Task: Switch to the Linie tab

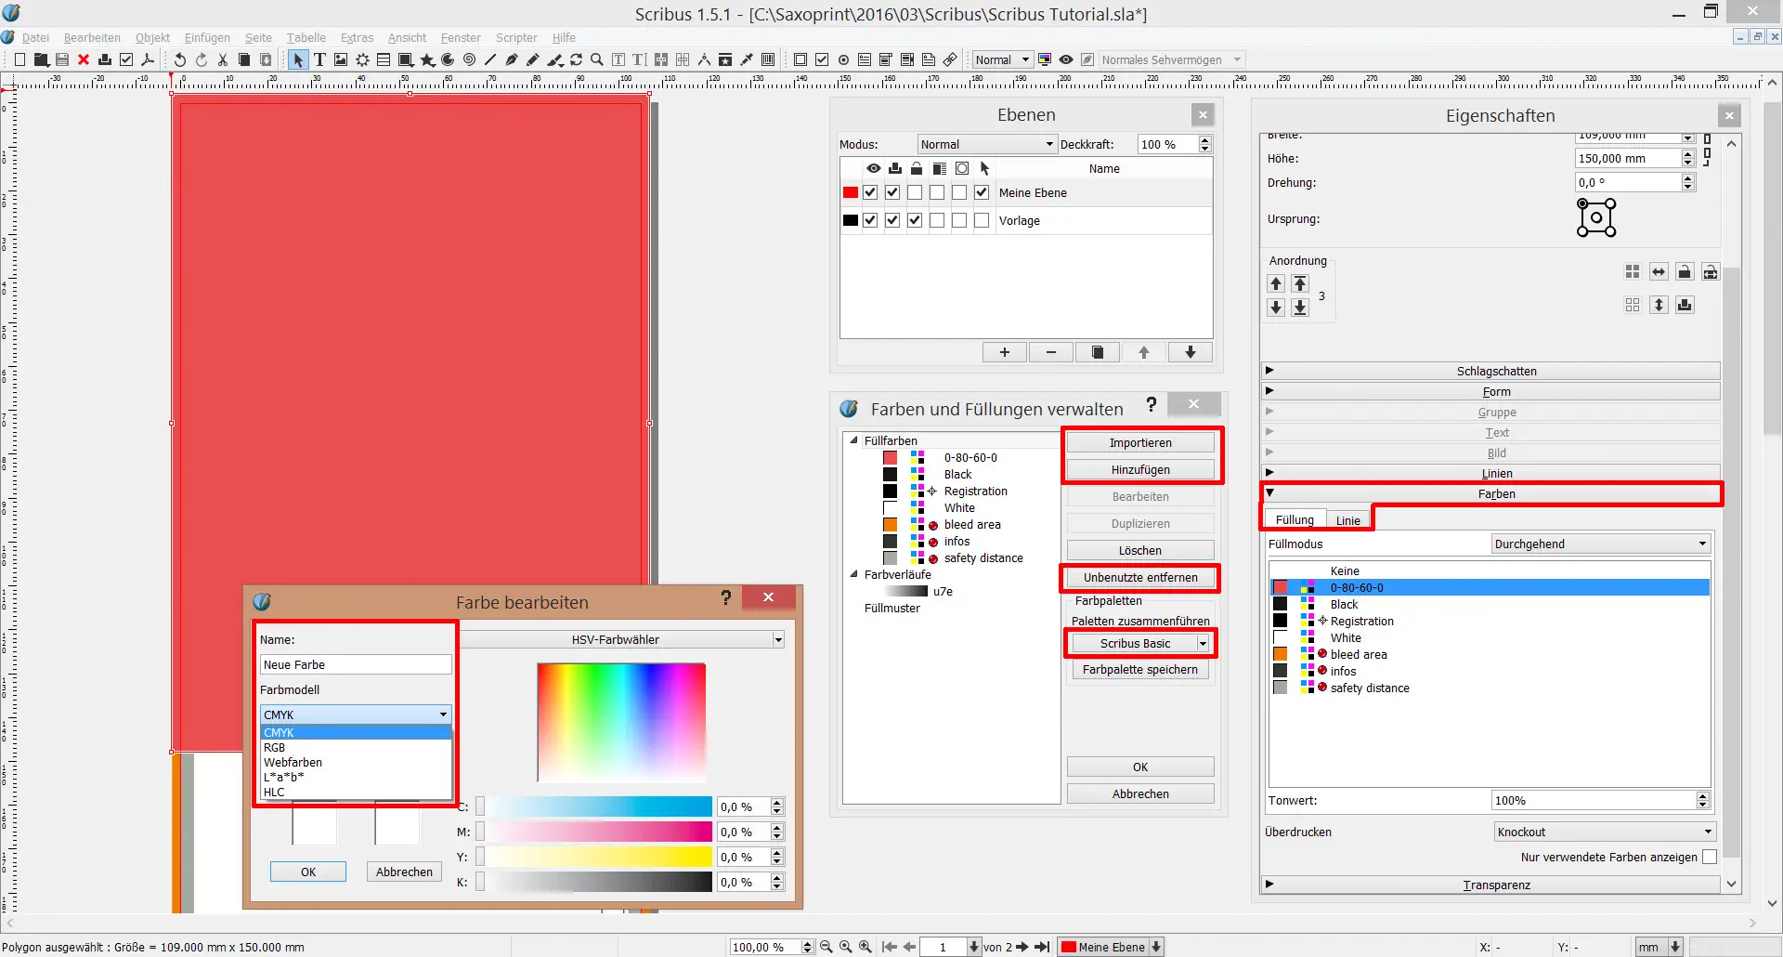Action: (1348, 519)
